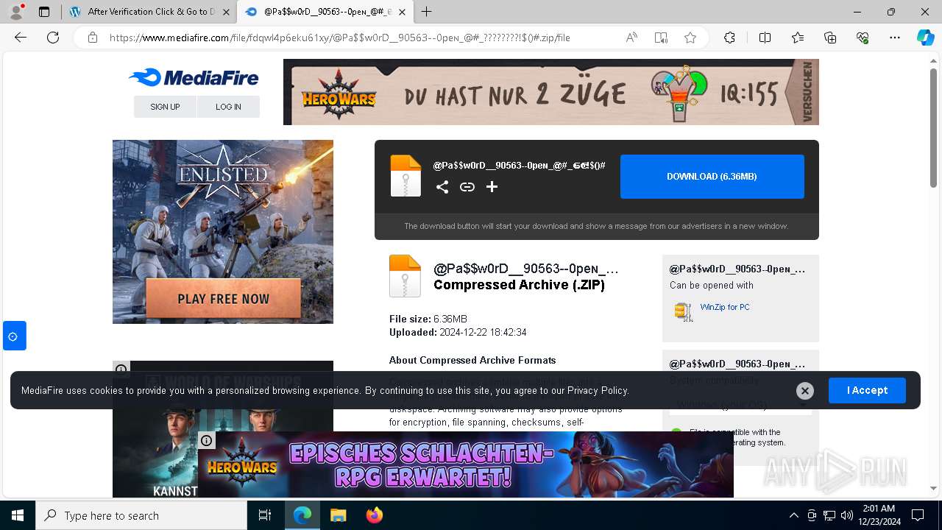Add this page to favorites star
Screen dimensions: 942x530
tap(690, 38)
